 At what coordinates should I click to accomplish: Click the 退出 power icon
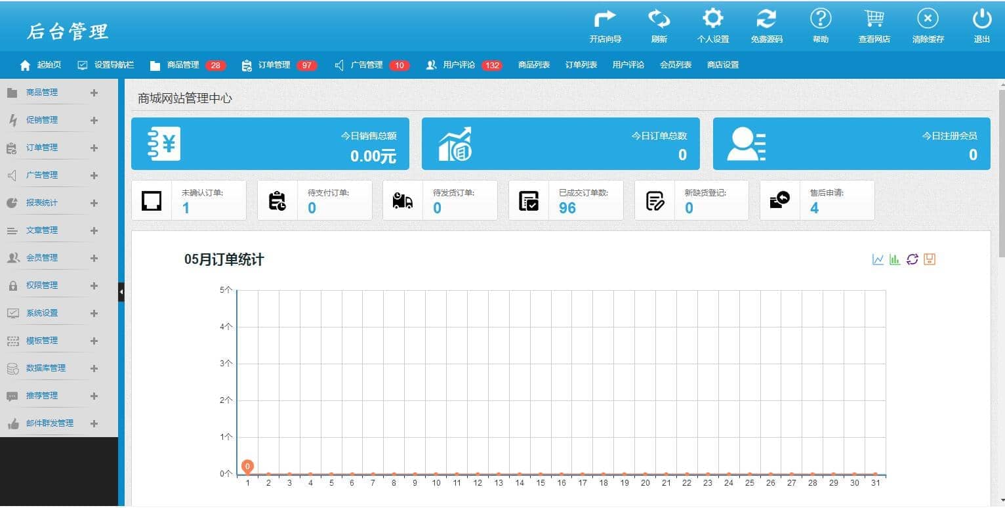(x=981, y=19)
